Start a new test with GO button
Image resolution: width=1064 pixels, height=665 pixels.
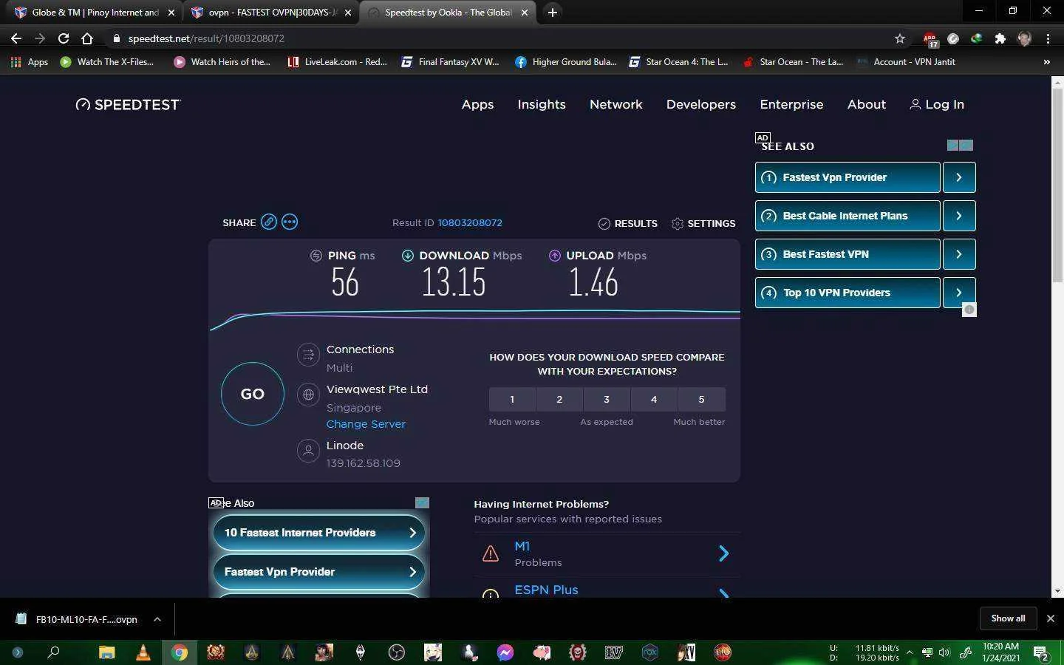(253, 394)
